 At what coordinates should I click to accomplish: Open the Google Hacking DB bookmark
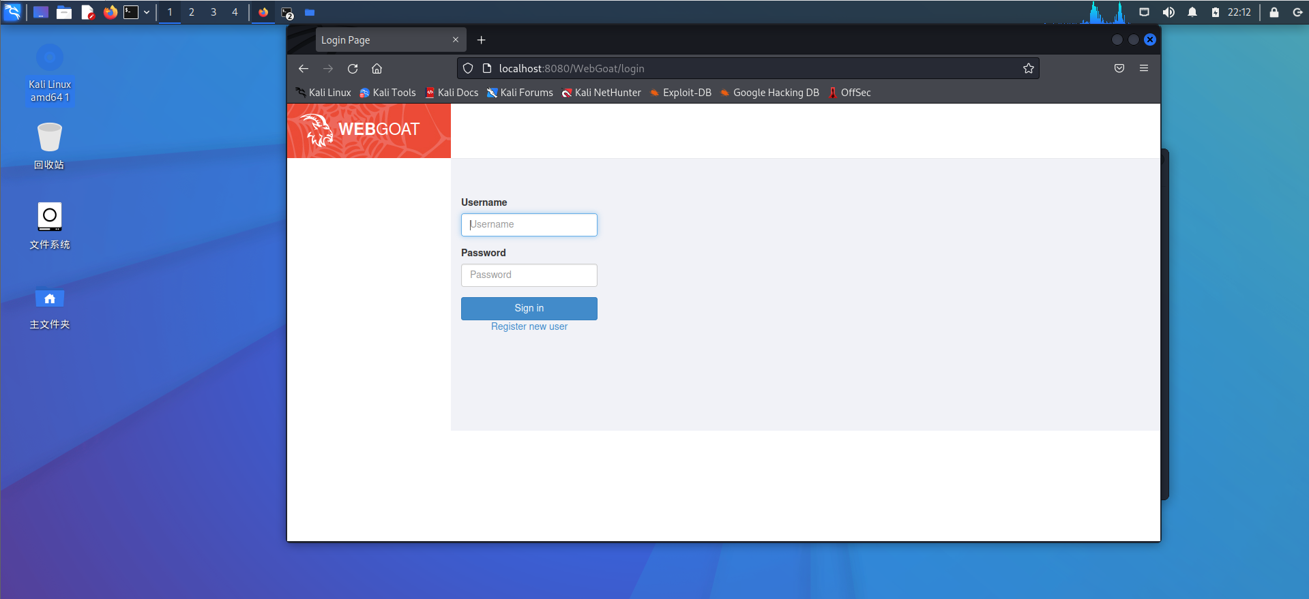tap(769, 93)
